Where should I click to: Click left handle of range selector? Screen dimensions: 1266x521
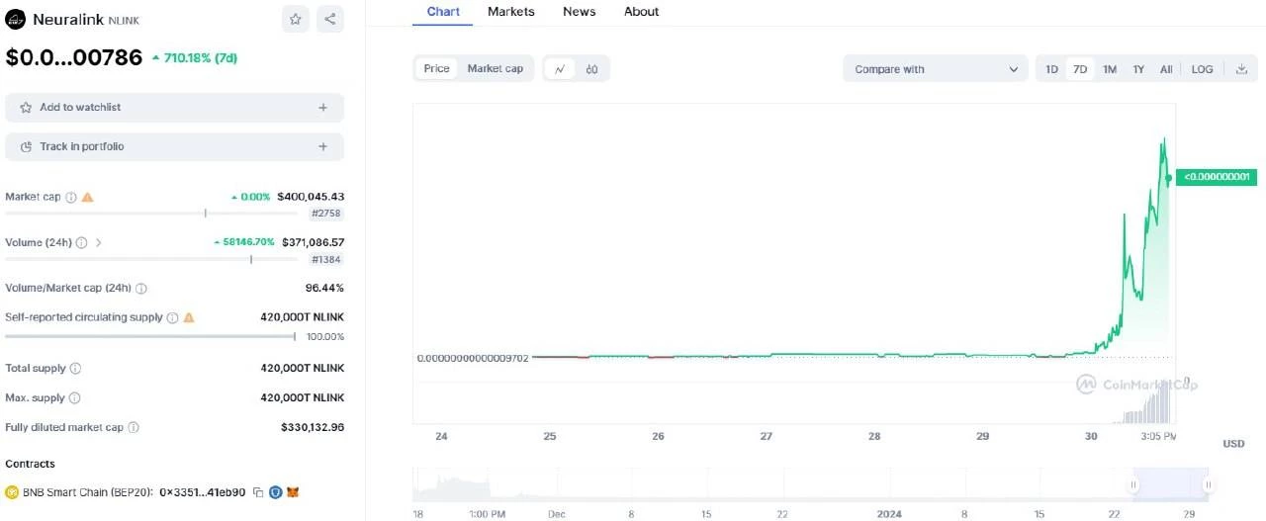[x=1133, y=484]
